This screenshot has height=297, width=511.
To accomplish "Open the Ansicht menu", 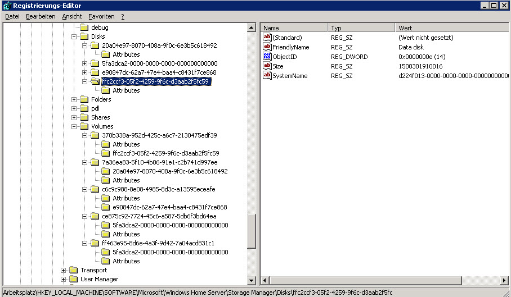I will click(72, 16).
